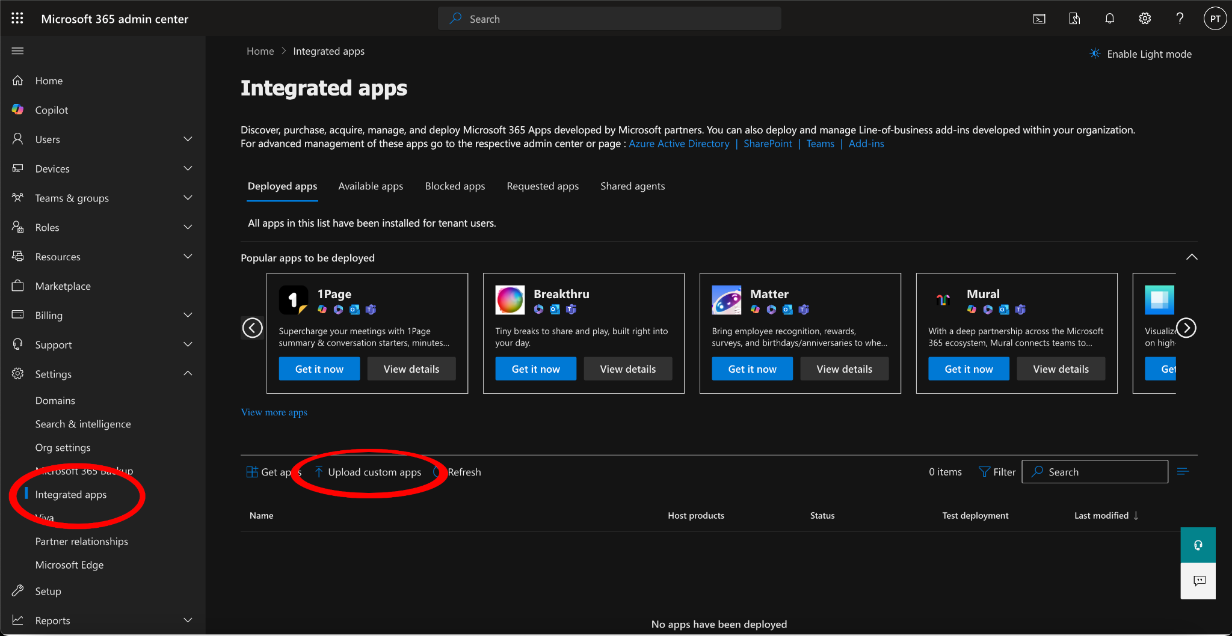Click Get it now for 1Page
The image size is (1232, 636).
[319, 369]
